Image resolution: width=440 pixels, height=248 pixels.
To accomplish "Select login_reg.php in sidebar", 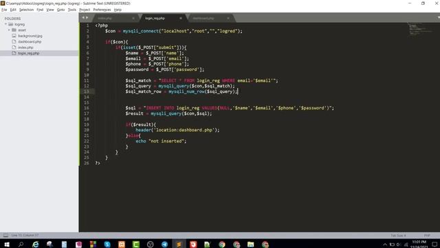I will pyautogui.click(x=29, y=53).
